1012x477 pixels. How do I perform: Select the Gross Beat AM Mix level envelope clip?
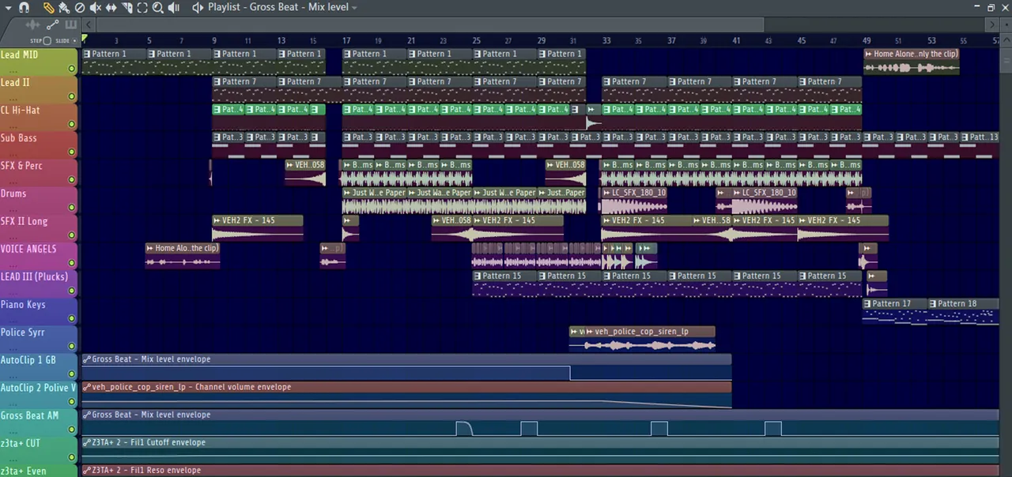[x=540, y=423]
